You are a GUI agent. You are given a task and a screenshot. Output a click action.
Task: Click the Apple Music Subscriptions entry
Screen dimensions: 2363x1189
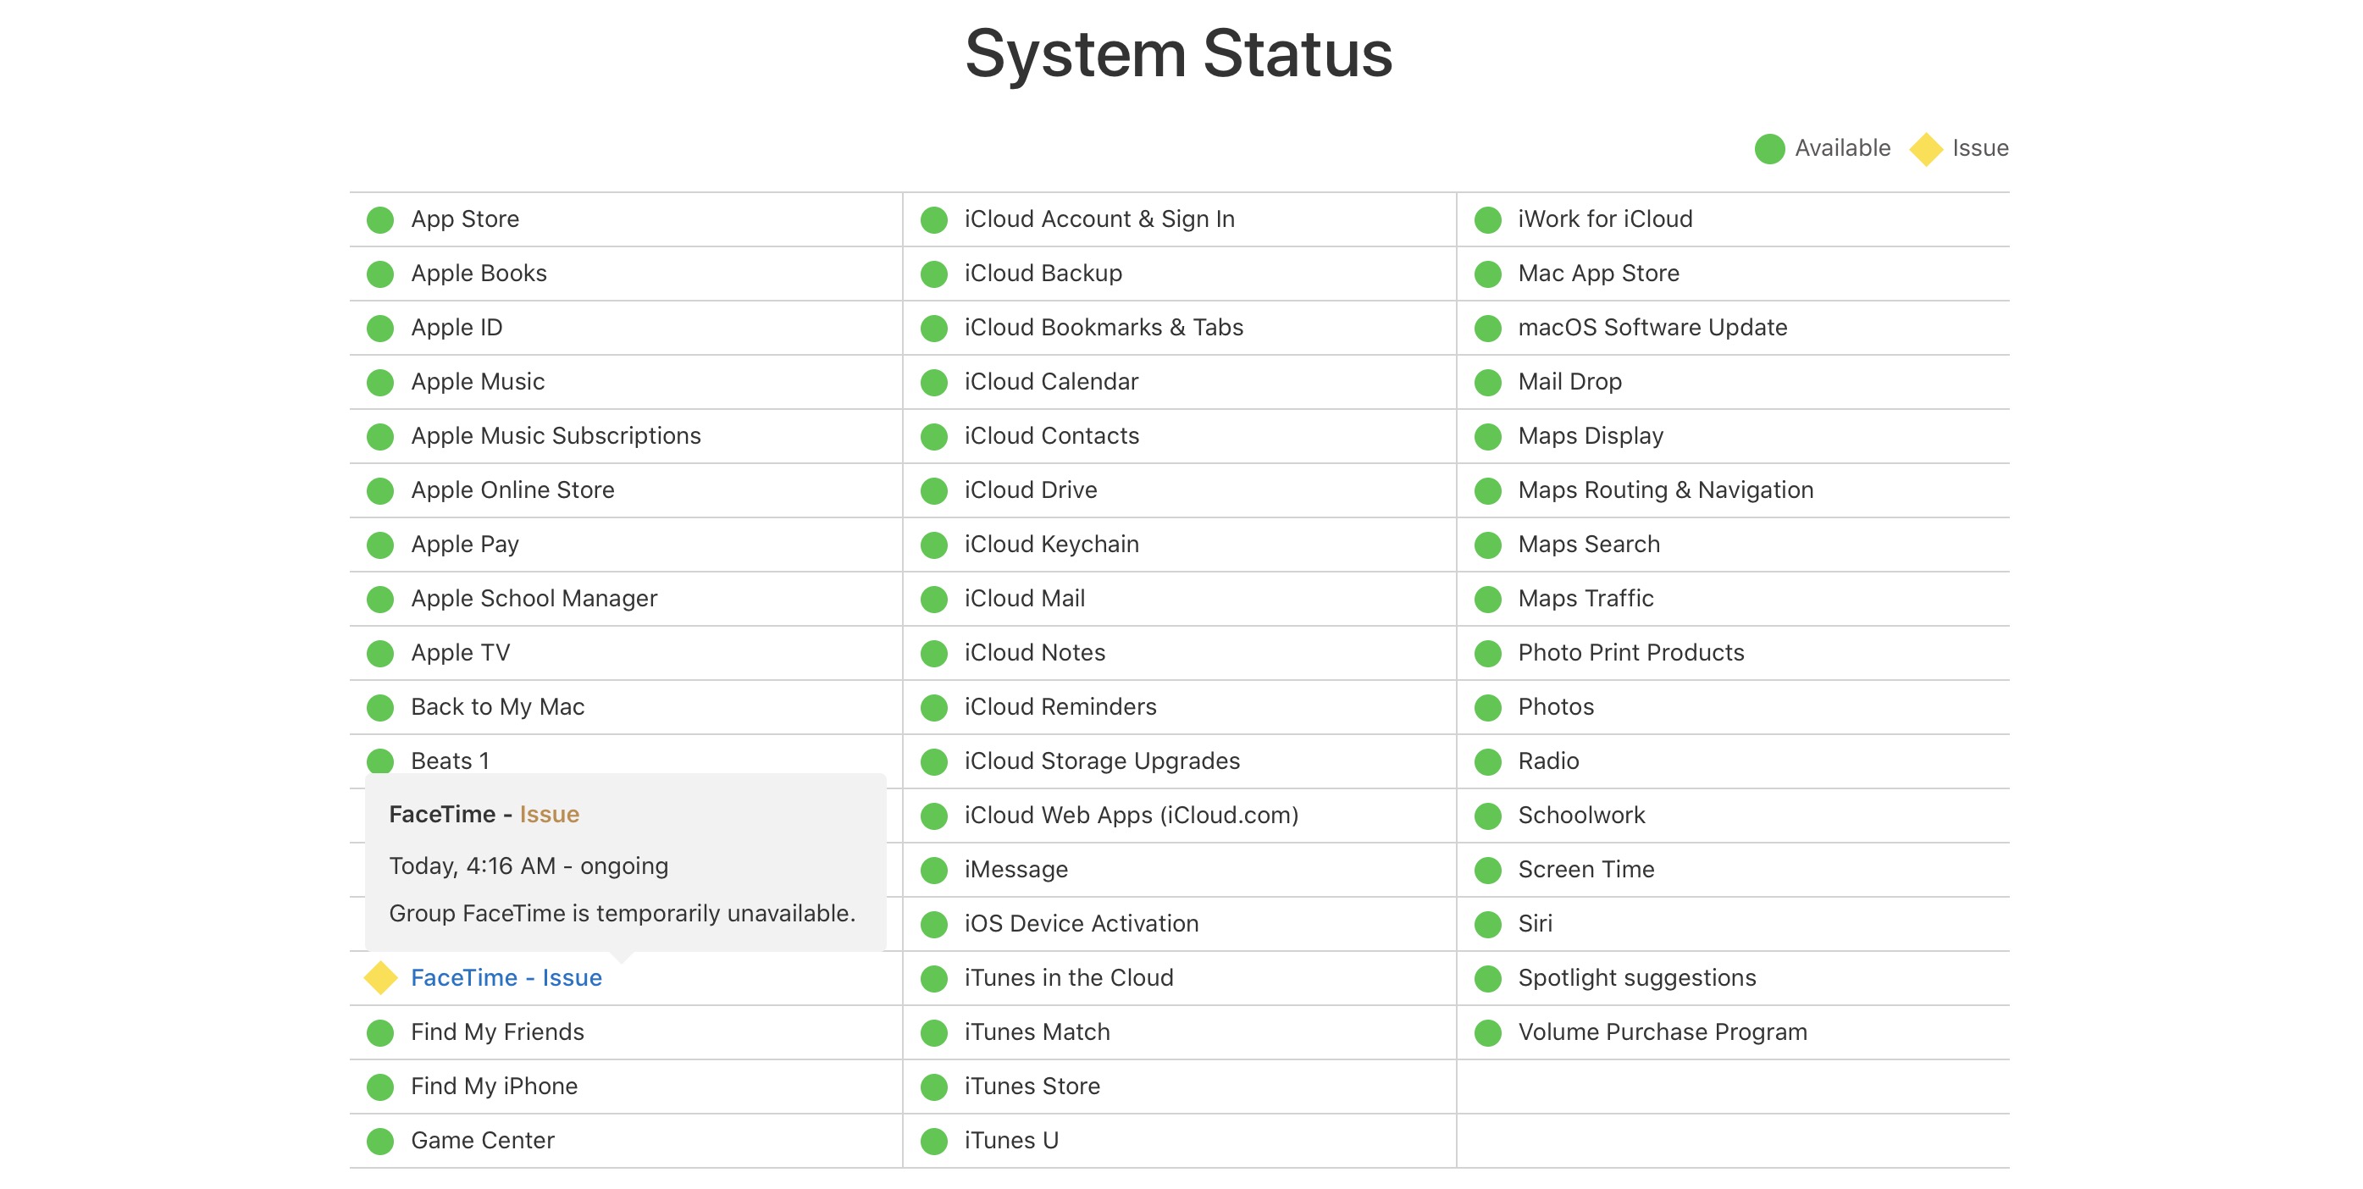point(555,436)
